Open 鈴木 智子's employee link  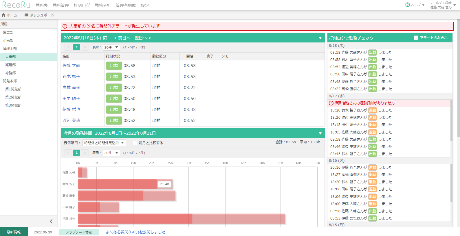click(71, 77)
